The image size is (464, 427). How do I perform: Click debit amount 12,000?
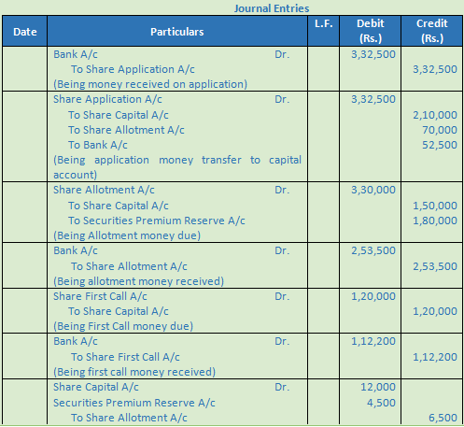(x=378, y=387)
